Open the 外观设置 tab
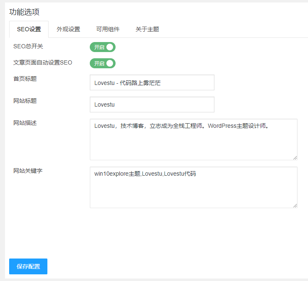Screen dimensions: 308x281 68,30
